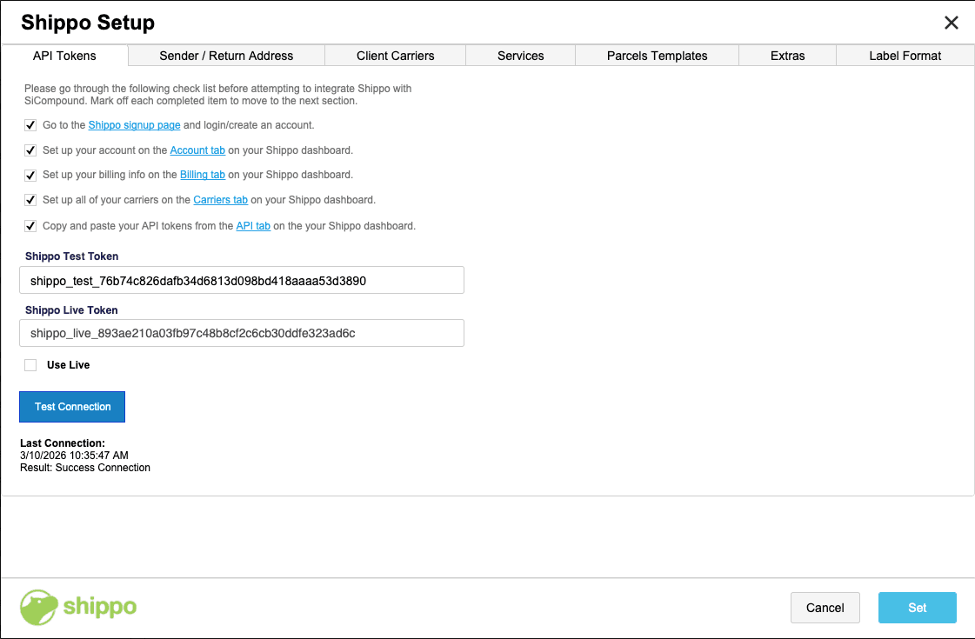Screen dimensions: 975x639
Task: Open the Extras tab
Action: (x=787, y=56)
